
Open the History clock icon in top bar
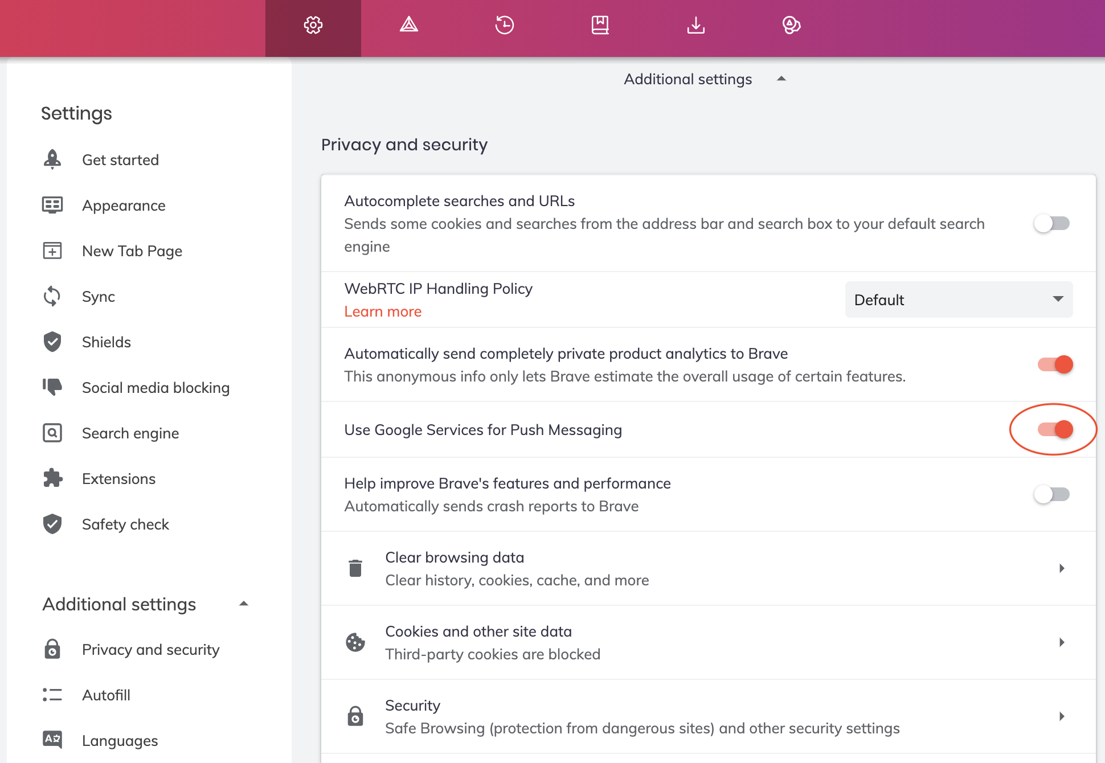[x=504, y=25]
